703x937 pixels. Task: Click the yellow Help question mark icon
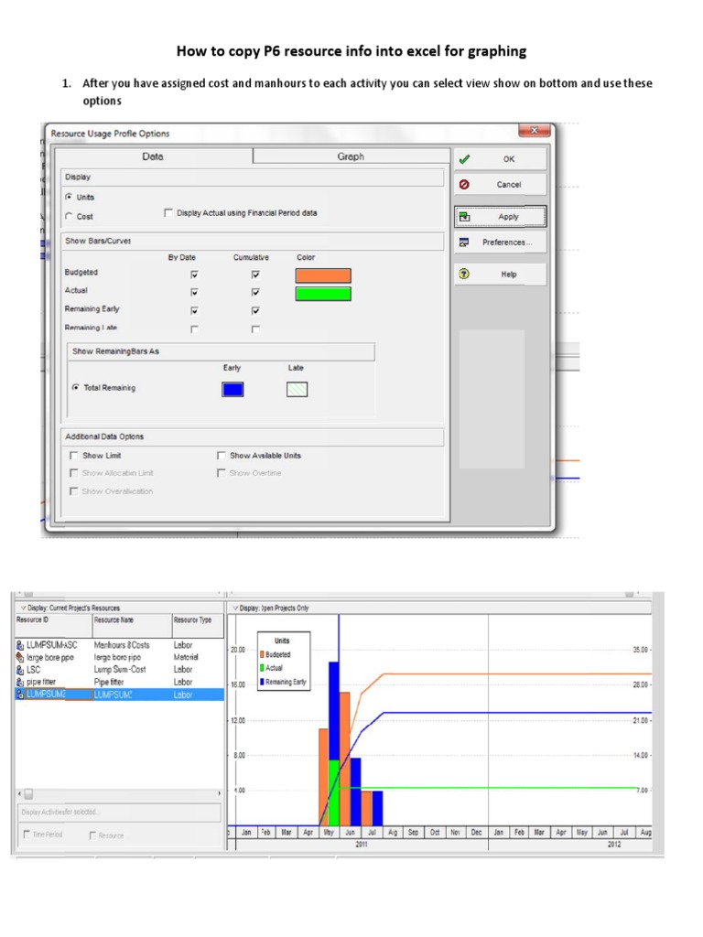(464, 274)
